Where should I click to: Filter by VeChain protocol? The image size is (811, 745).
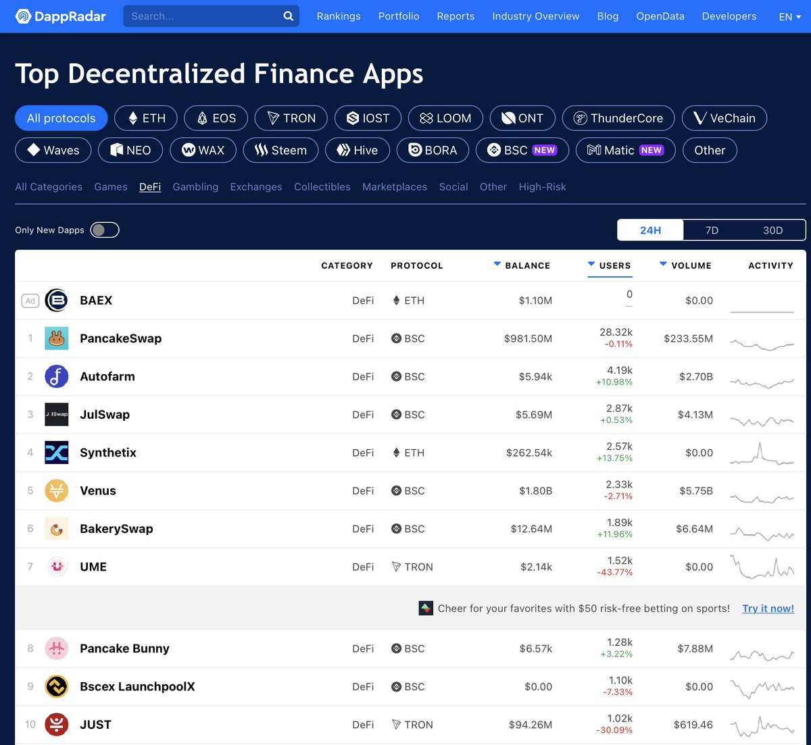pos(724,118)
